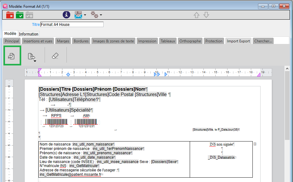Expand the gears icon dropdown arrow

coord(101,15)
